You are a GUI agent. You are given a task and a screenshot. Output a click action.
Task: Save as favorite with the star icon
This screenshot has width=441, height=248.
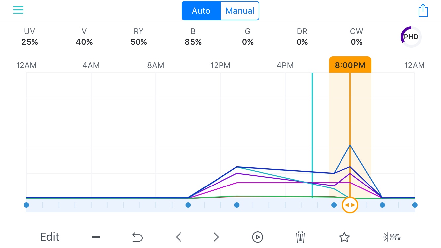[x=344, y=237]
